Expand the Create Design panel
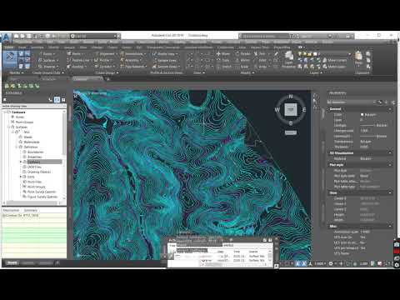This screenshot has height=300, width=400. click(107, 72)
